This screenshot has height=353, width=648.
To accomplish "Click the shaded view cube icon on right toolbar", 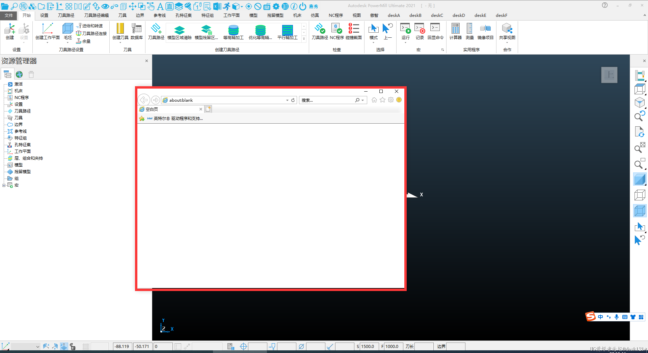I will tap(640, 179).
